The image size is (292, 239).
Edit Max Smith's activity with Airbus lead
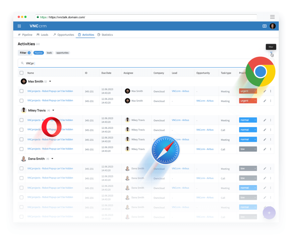click(265, 91)
